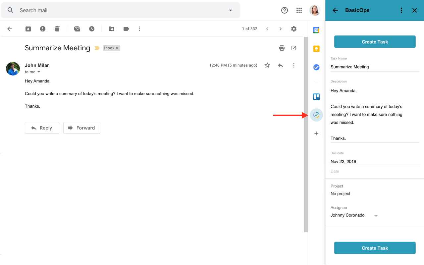Viewport: 424px width, 265px height.
Task: Toggle the importance marker beside the subject
Action: pyautogui.click(x=97, y=48)
